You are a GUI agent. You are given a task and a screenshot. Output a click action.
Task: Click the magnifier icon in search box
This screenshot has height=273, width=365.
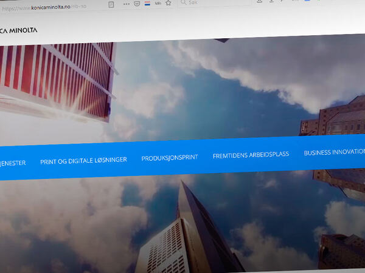[184, 2]
